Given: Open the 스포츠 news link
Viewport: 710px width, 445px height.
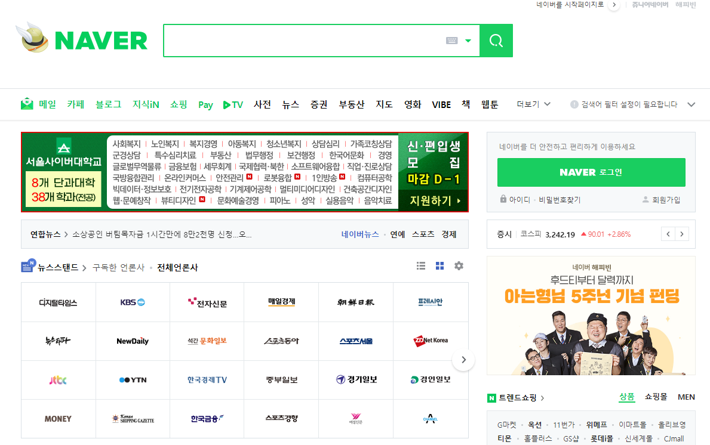Looking at the screenshot, I should coord(423,234).
